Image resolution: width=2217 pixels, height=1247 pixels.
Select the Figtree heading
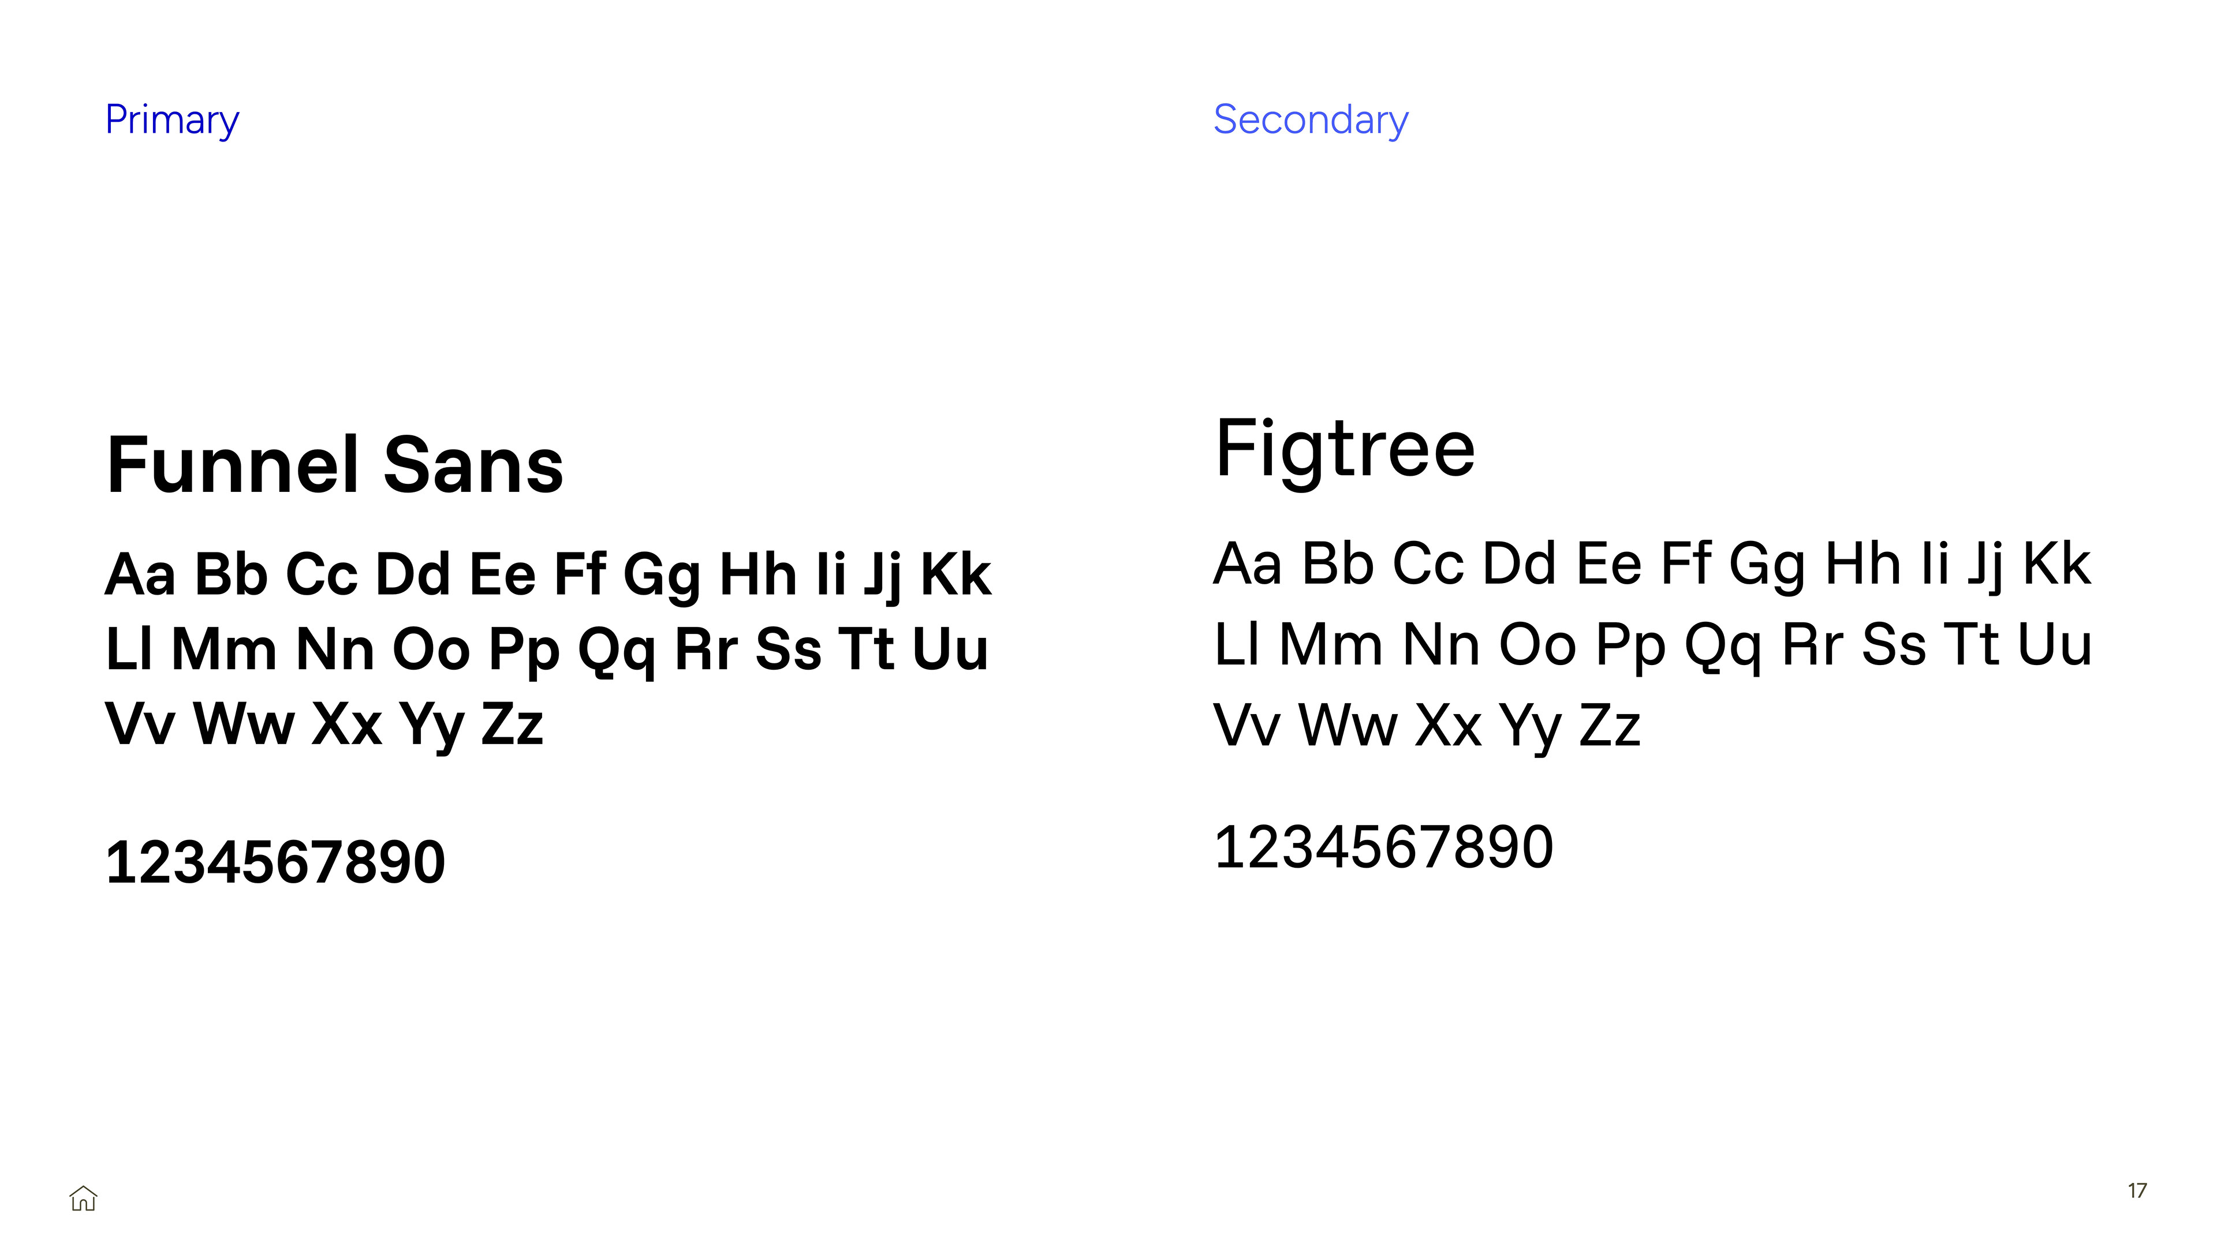pos(1345,449)
